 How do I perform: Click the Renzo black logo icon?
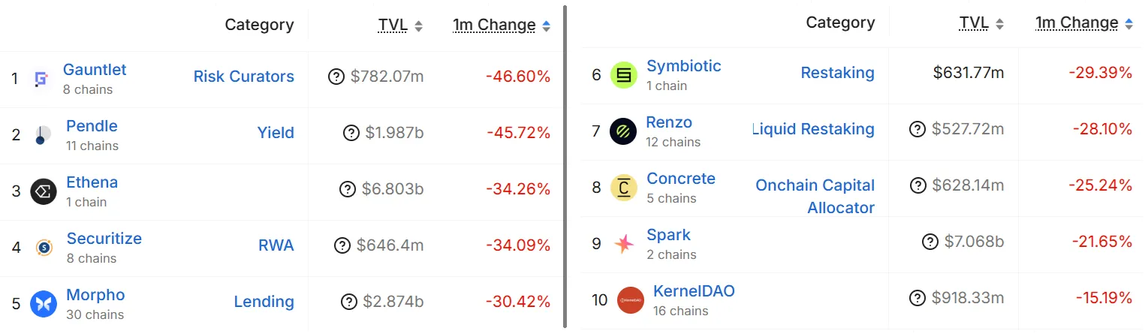coord(623,131)
